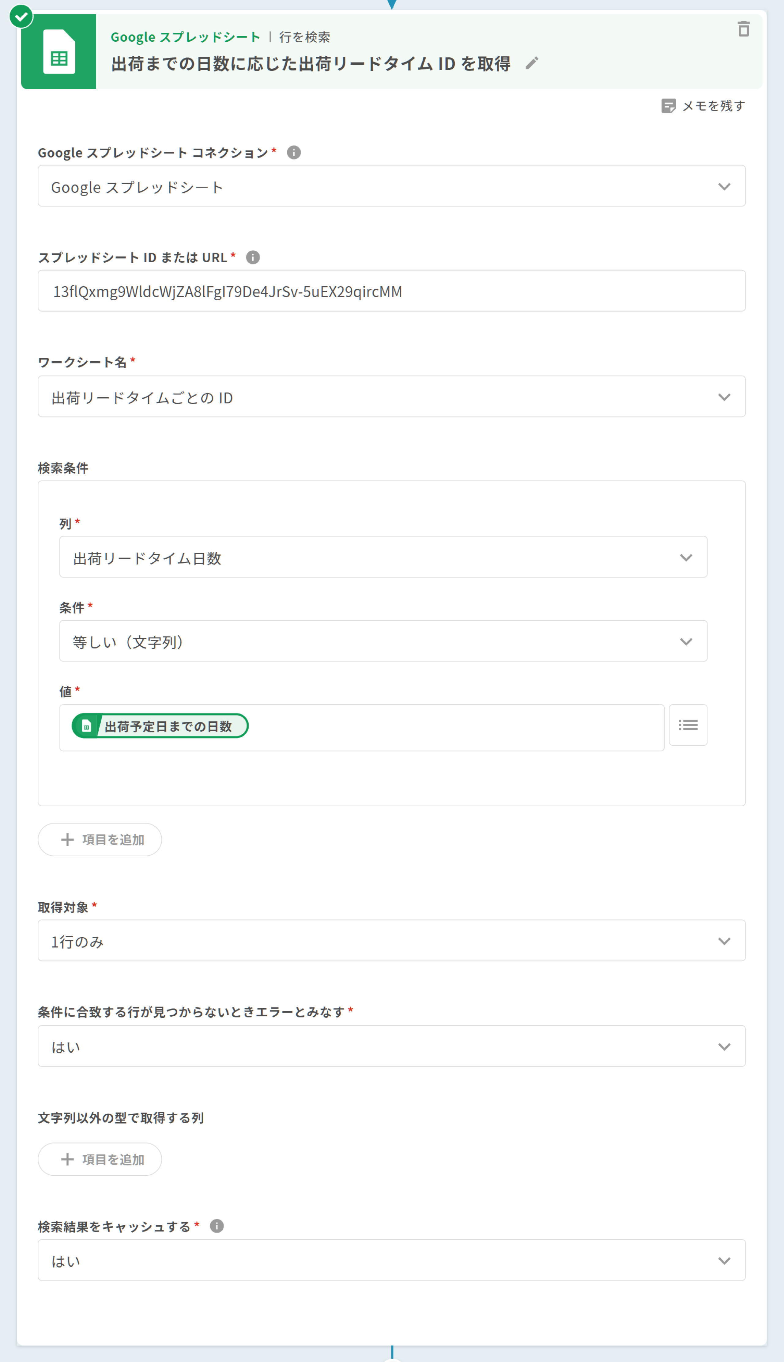Click info icon beside スプレッドシート ID または URL

coord(253,257)
